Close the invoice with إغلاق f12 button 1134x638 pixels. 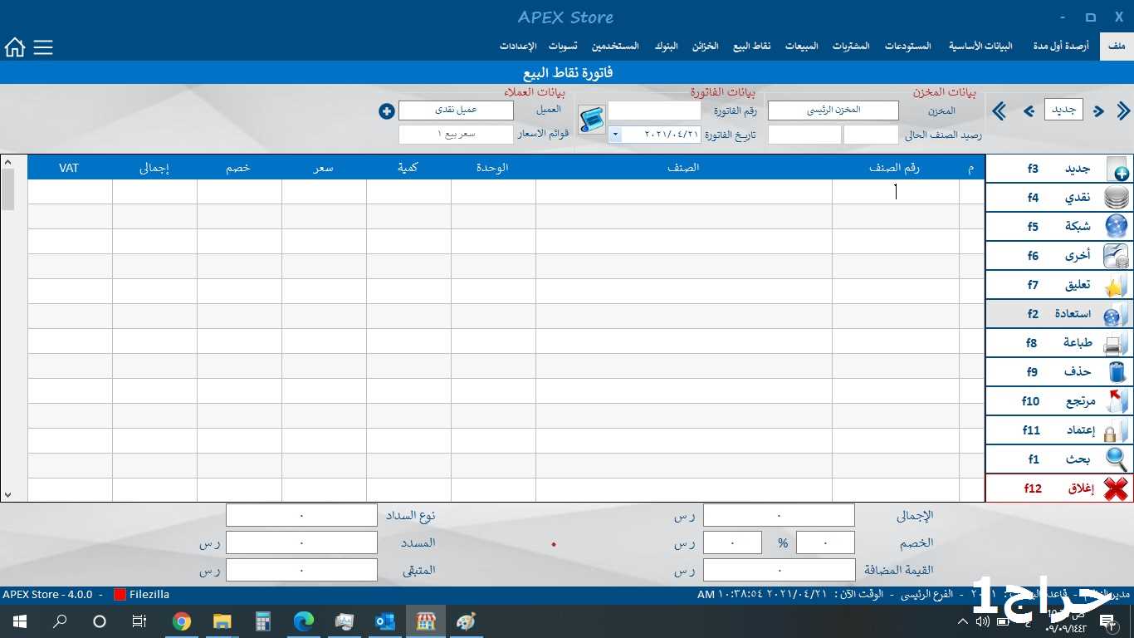[x=1058, y=488]
